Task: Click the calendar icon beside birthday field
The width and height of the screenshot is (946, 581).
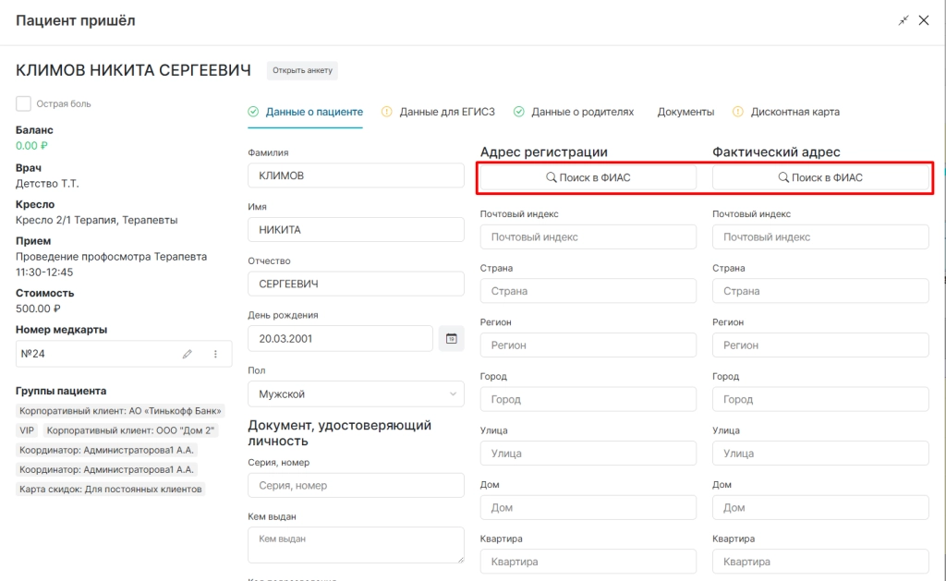Action: point(451,338)
